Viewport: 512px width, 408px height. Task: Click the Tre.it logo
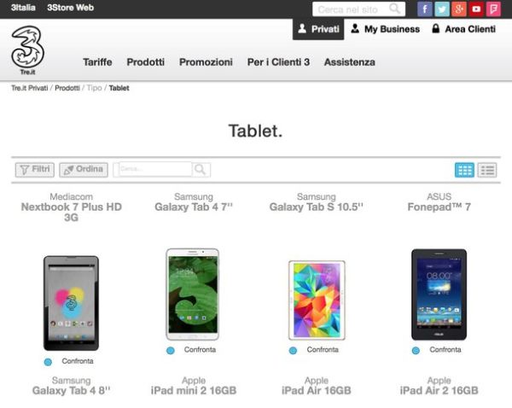pyautogui.click(x=27, y=53)
